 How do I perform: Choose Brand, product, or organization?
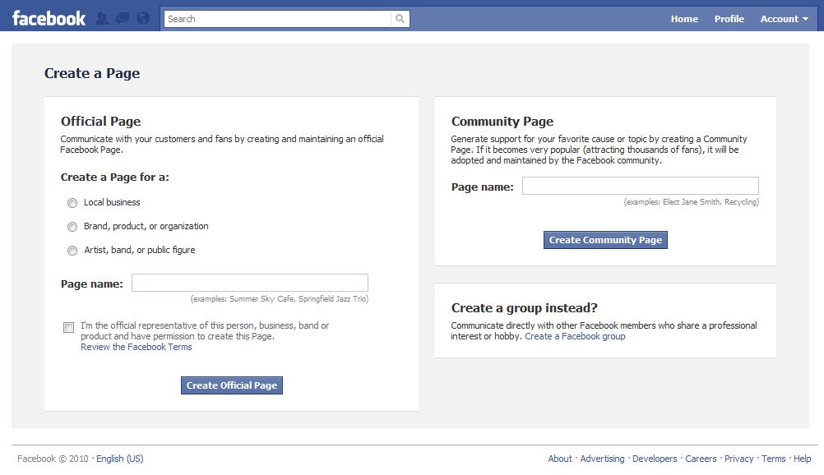click(72, 226)
